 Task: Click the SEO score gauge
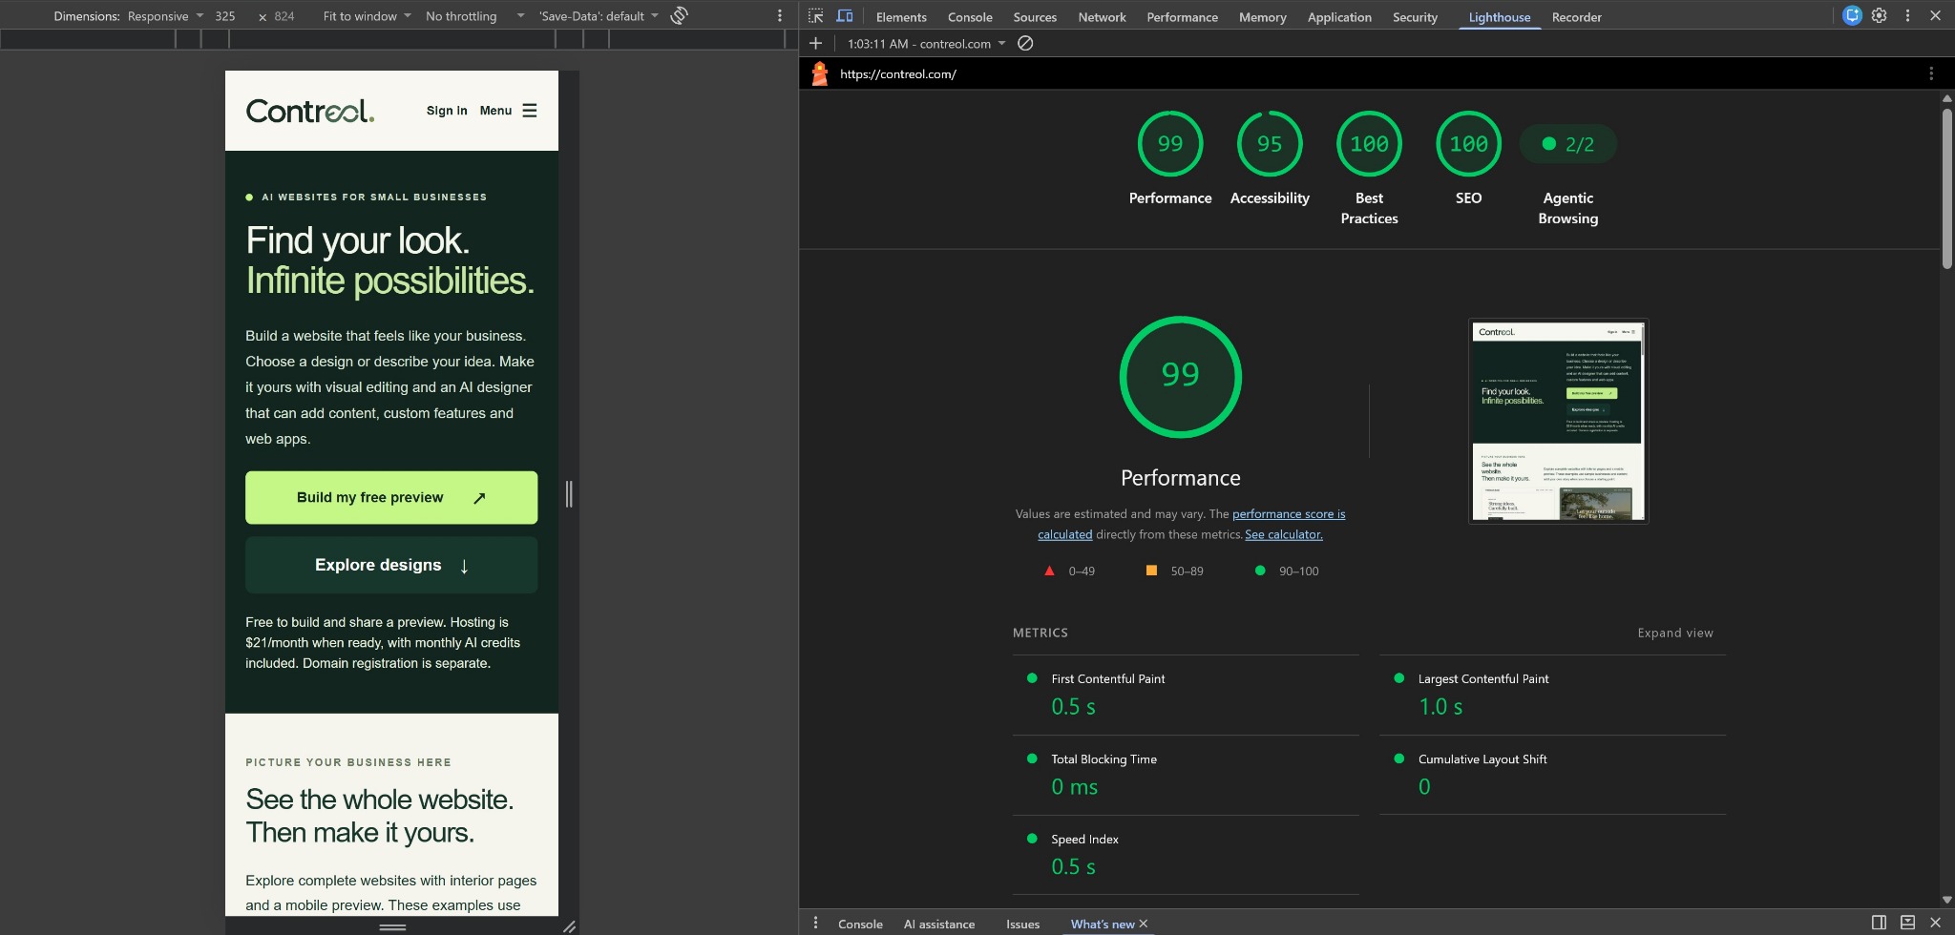1468,144
